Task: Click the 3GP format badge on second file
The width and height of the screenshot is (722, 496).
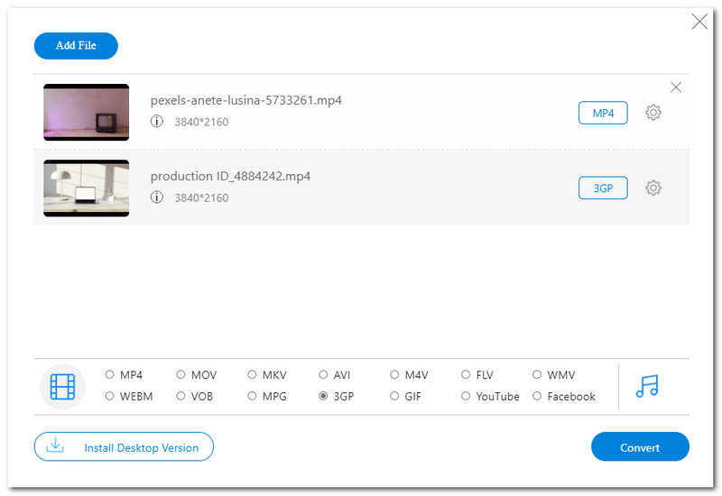Action: click(603, 188)
